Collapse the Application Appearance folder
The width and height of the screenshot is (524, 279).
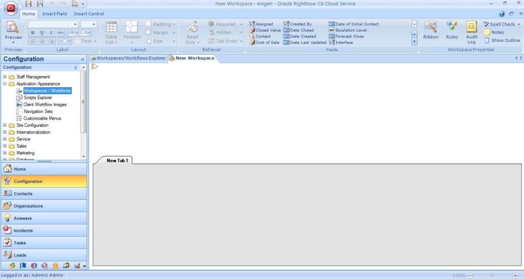(5, 84)
